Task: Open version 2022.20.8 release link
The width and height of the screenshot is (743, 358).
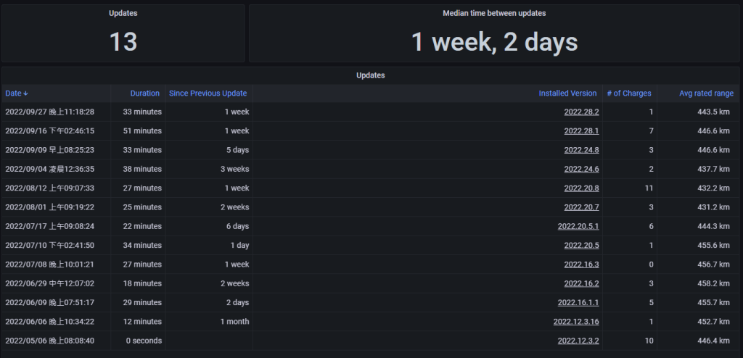Action: click(581, 188)
